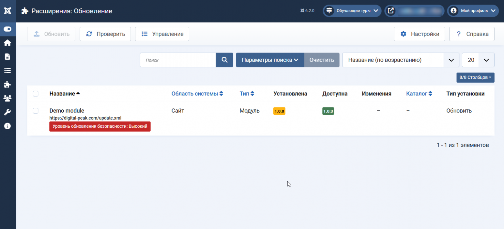This screenshot has width=504, height=229.
Task: Click the red security update level badge
Action: click(100, 126)
